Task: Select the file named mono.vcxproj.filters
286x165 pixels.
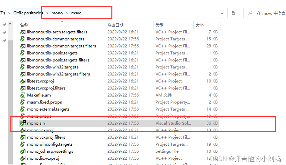Action: coord(46,137)
